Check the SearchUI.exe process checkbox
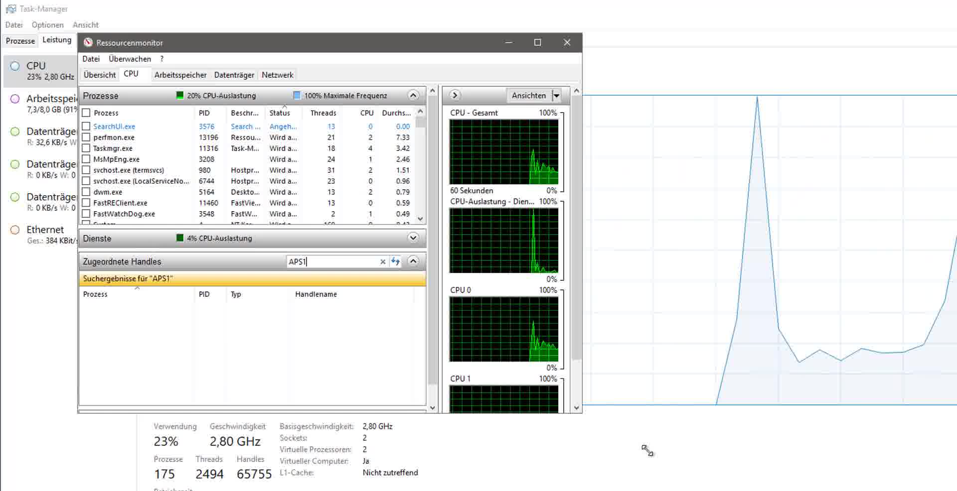The image size is (957, 491). (x=86, y=126)
